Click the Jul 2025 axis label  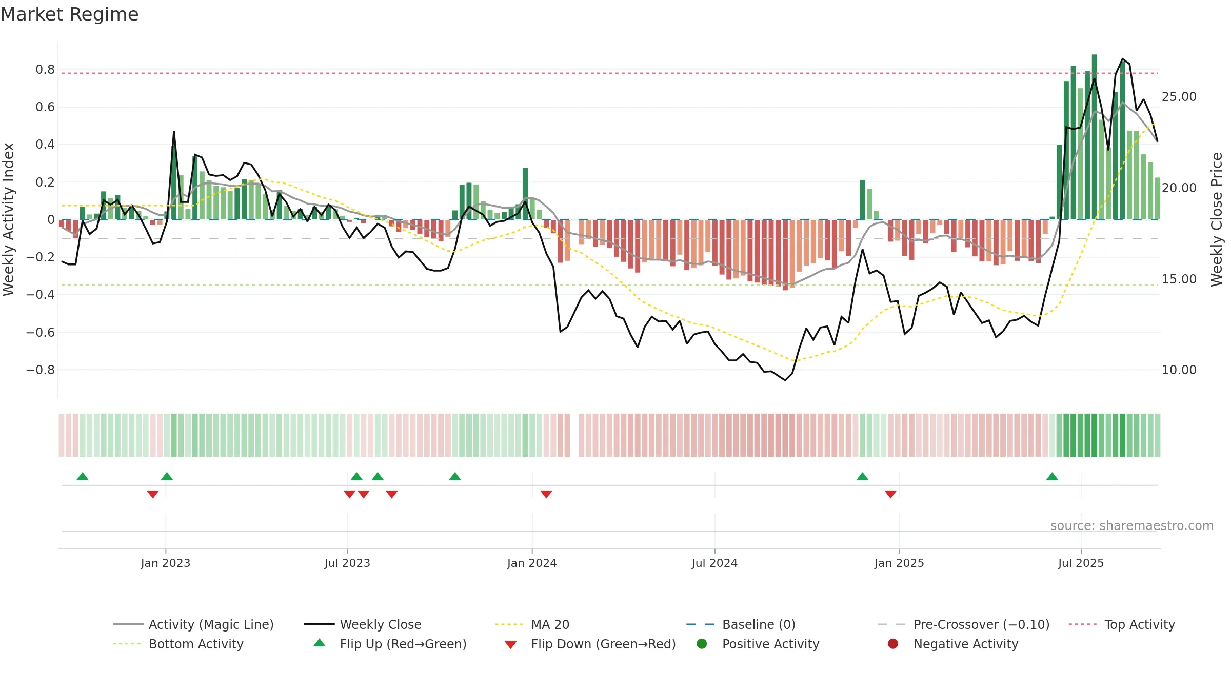pyautogui.click(x=1081, y=563)
